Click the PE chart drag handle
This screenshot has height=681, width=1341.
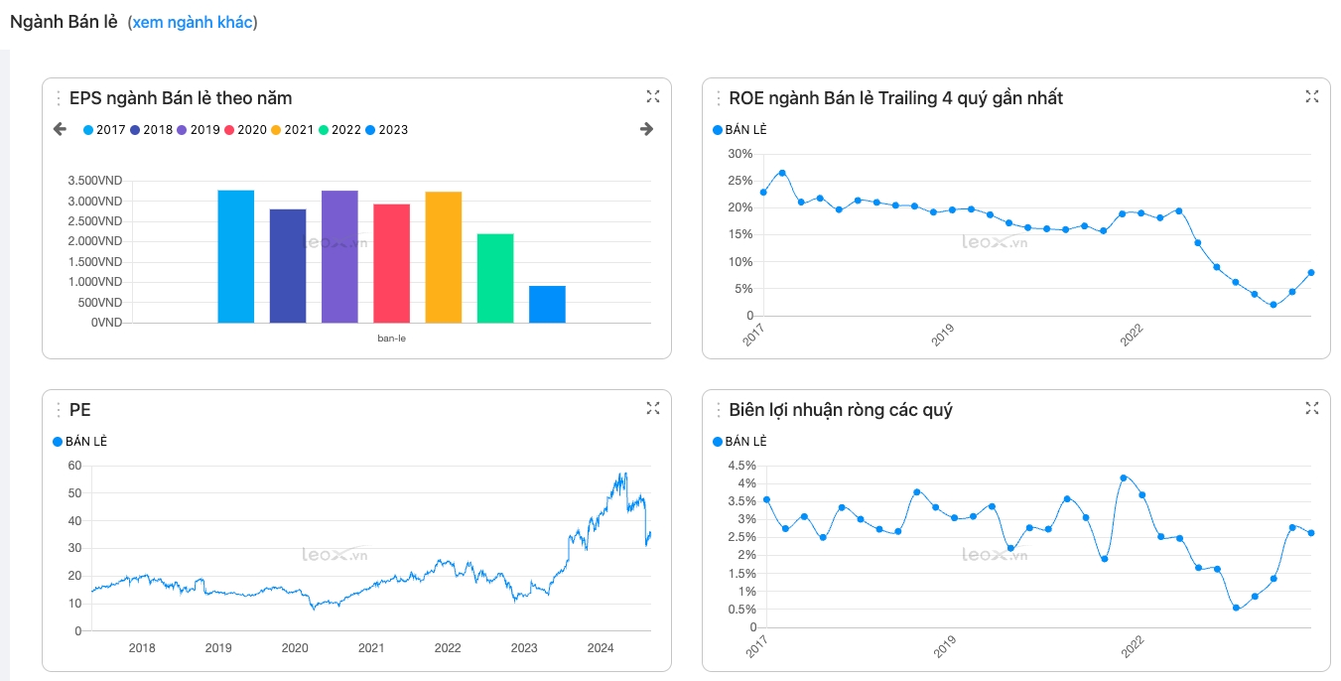[x=59, y=410]
